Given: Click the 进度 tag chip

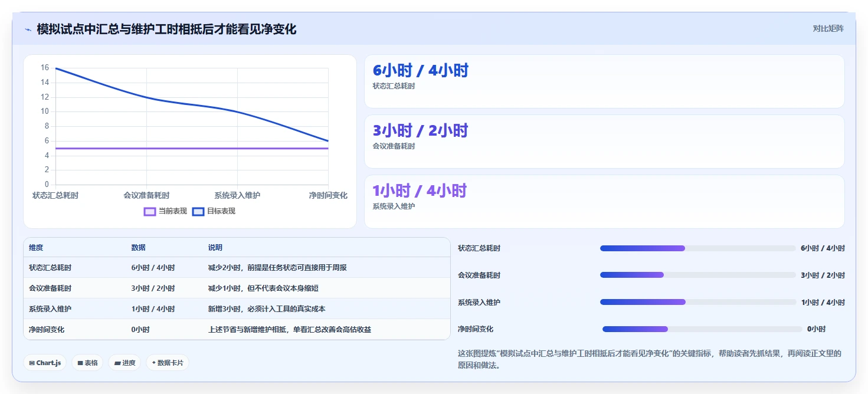Looking at the screenshot, I should click(x=125, y=363).
